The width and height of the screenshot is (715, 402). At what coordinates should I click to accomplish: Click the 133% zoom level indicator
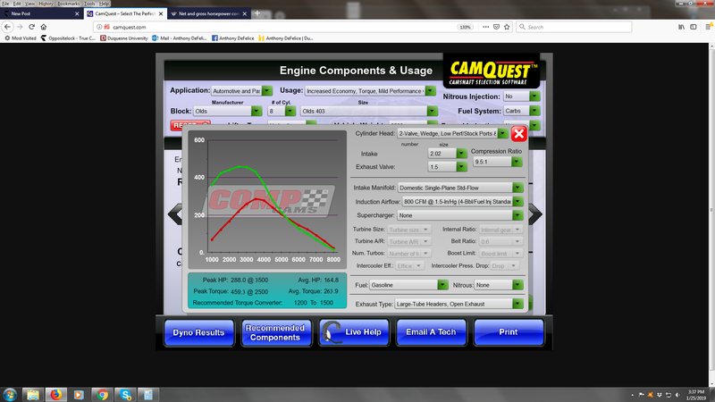point(465,27)
